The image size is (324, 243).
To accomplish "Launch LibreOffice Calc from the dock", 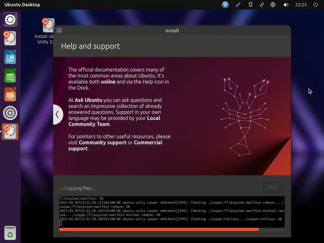I will click(x=10, y=76).
